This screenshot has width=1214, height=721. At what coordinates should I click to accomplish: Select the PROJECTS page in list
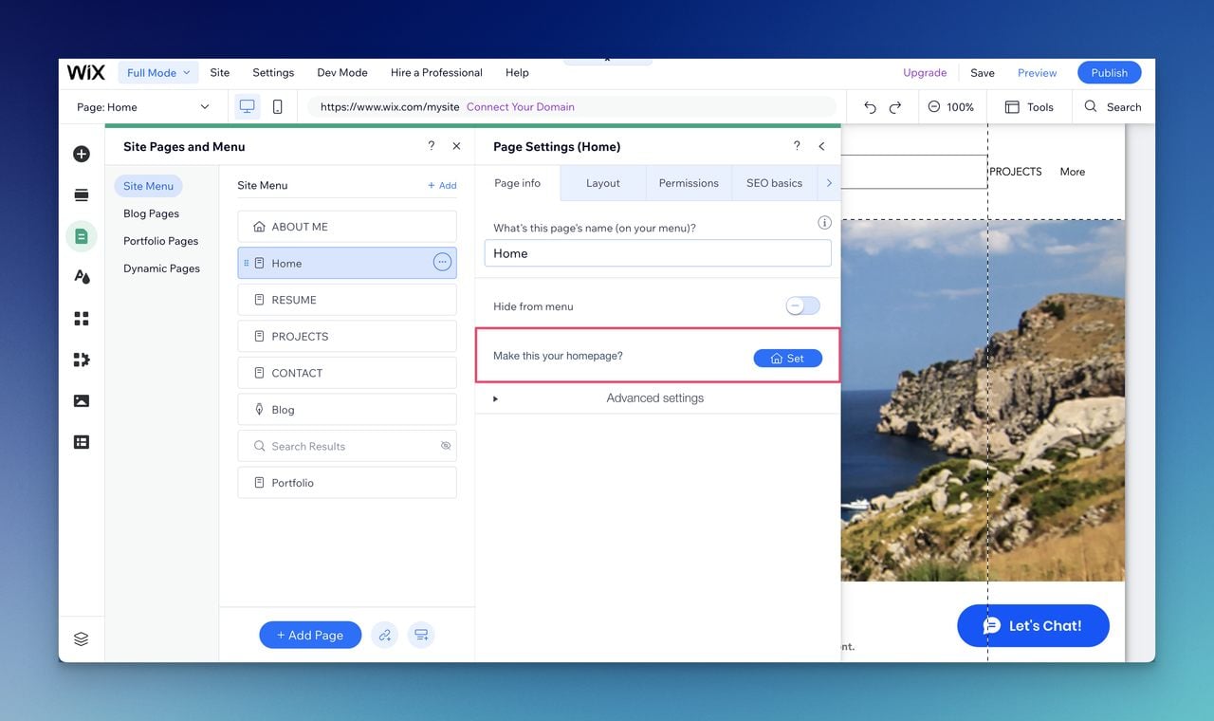click(347, 337)
